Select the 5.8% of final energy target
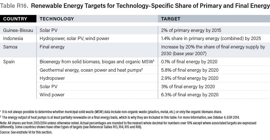The height and width of the screenshot is (140, 270). [x=189, y=70]
